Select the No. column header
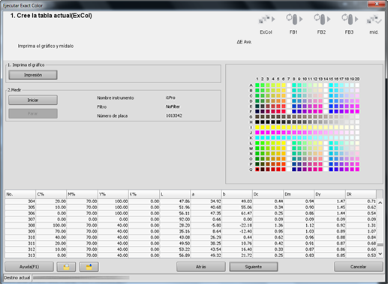Screen dimensions: 388x284 [x=20, y=194]
